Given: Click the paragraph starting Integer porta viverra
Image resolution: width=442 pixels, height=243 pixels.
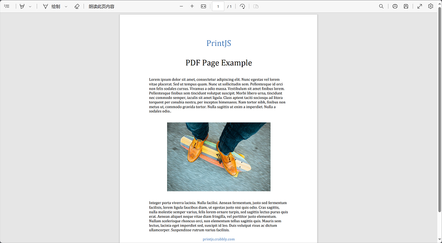Looking at the screenshot, I should (x=218, y=216).
